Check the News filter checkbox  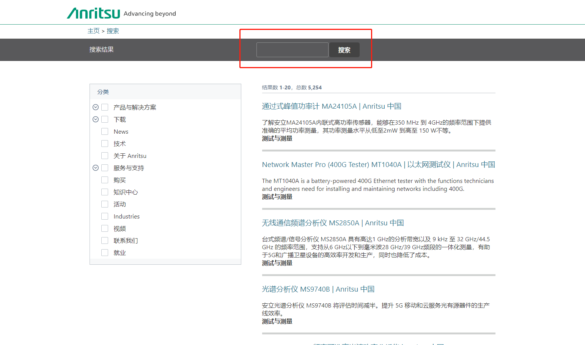[x=105, y=131]
